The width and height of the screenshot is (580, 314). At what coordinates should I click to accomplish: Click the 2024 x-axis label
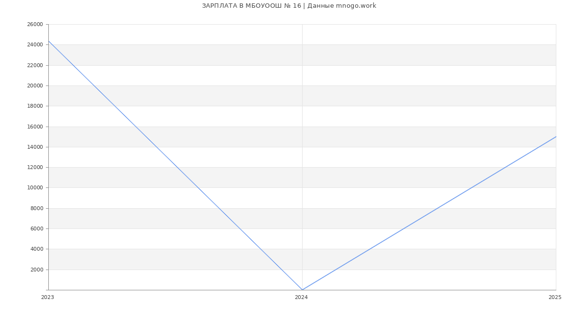(301, 298)
